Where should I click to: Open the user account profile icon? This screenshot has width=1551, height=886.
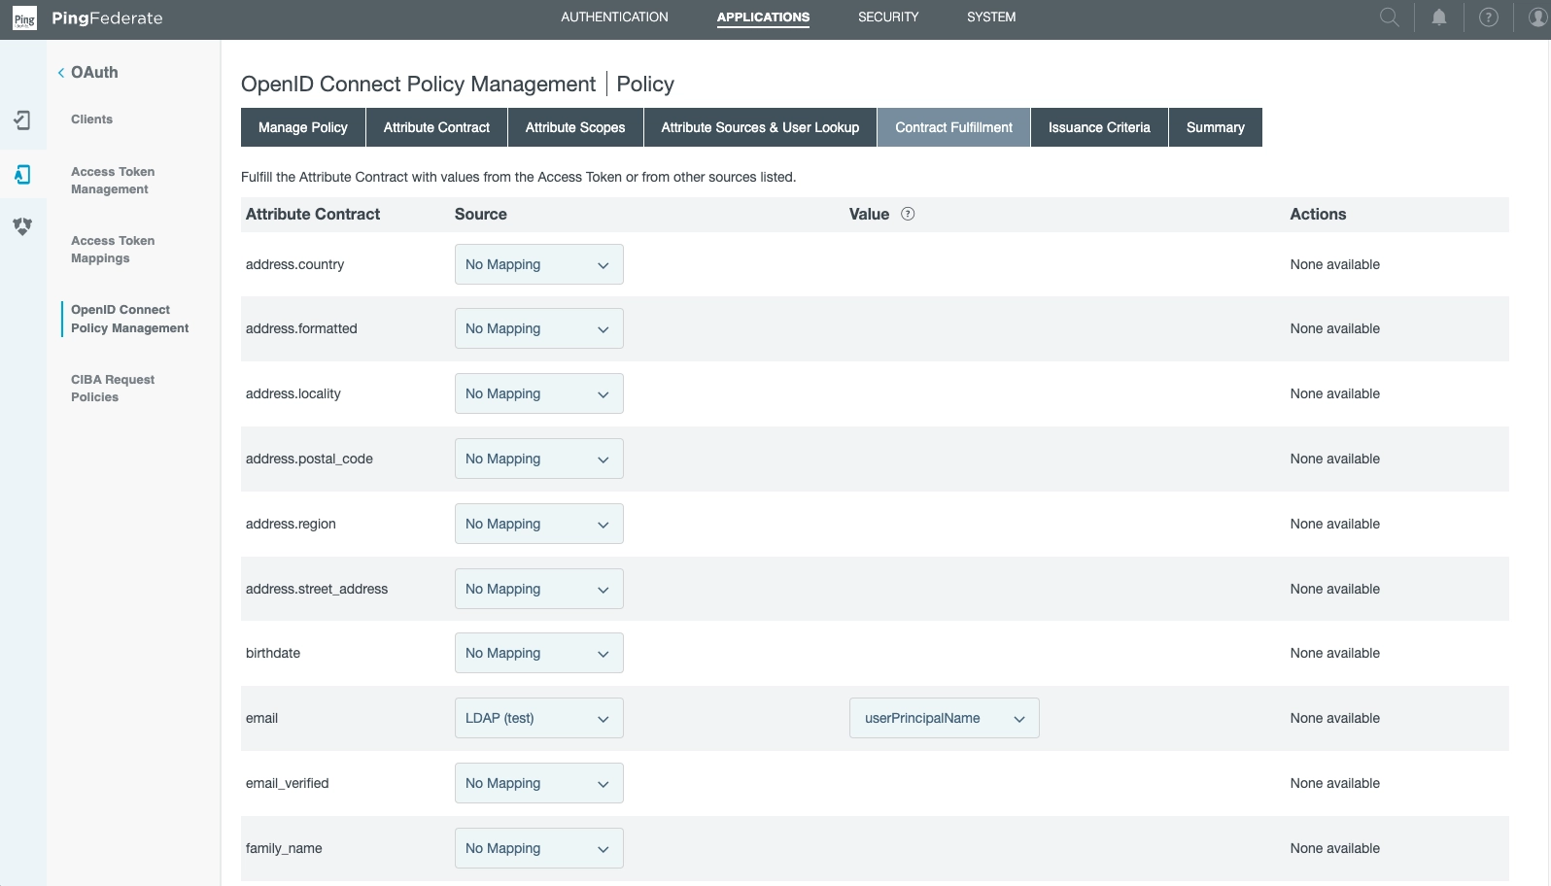(x=1536, y=17)
